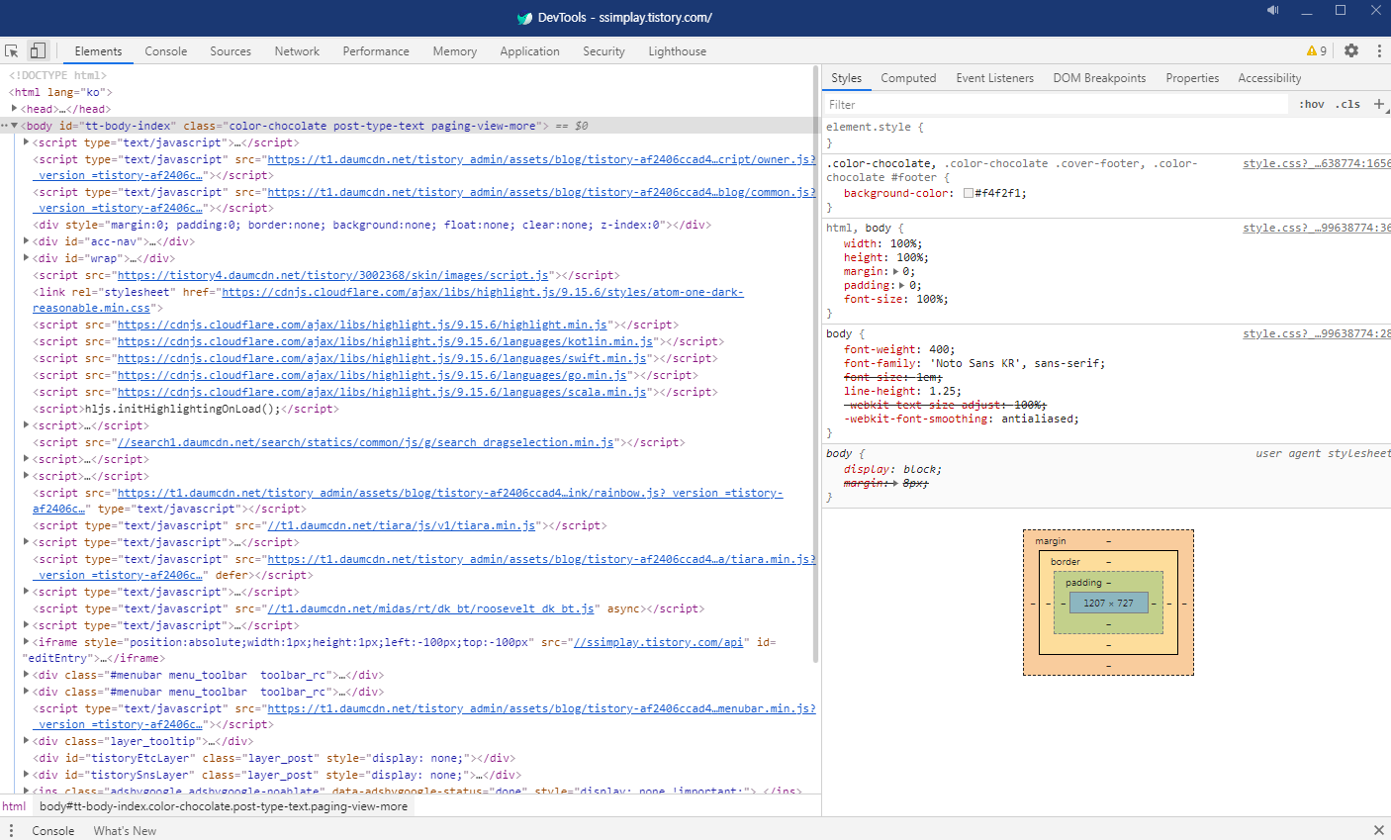This screenshot has height=840, width=1391.
Task: Open the Console drawer tab
Action: [53, 831]
